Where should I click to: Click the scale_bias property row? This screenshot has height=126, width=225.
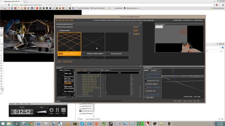point(108,93)
